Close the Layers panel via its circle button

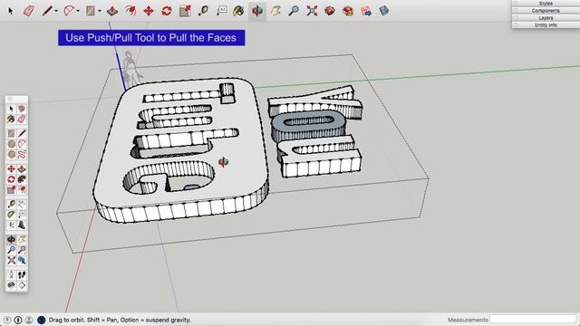(x=516, y=18)
